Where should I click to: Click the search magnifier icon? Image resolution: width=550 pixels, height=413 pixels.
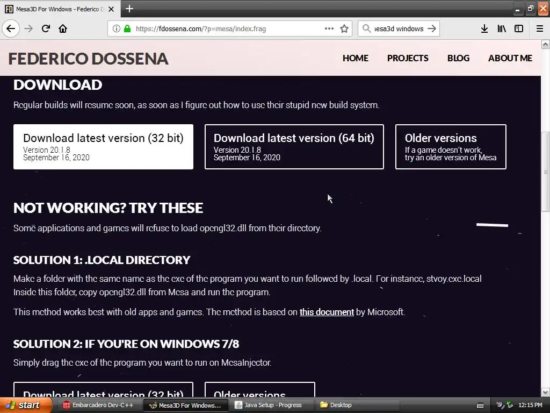click(366, 29)
